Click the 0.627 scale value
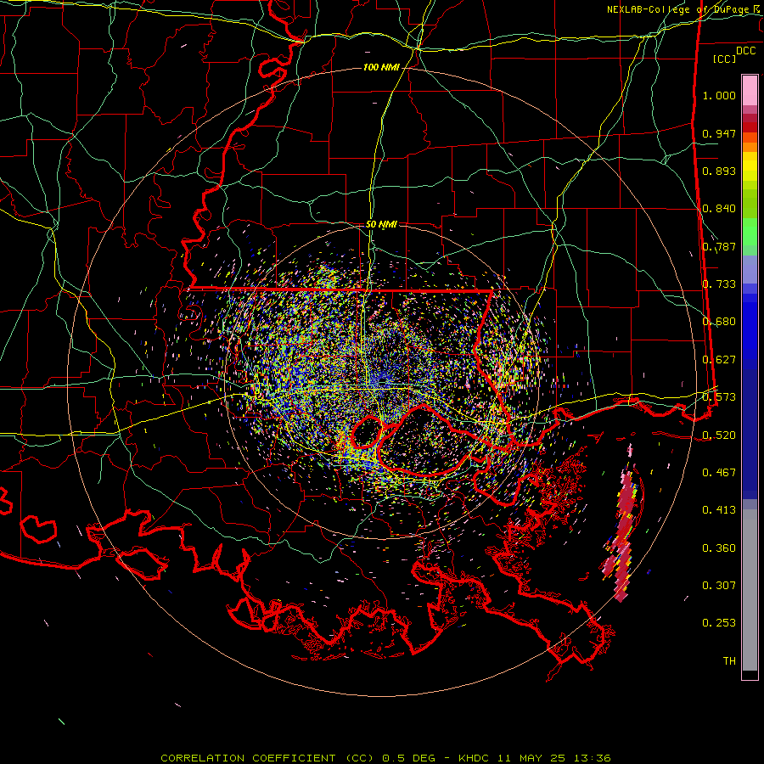 tap(719, 360)
